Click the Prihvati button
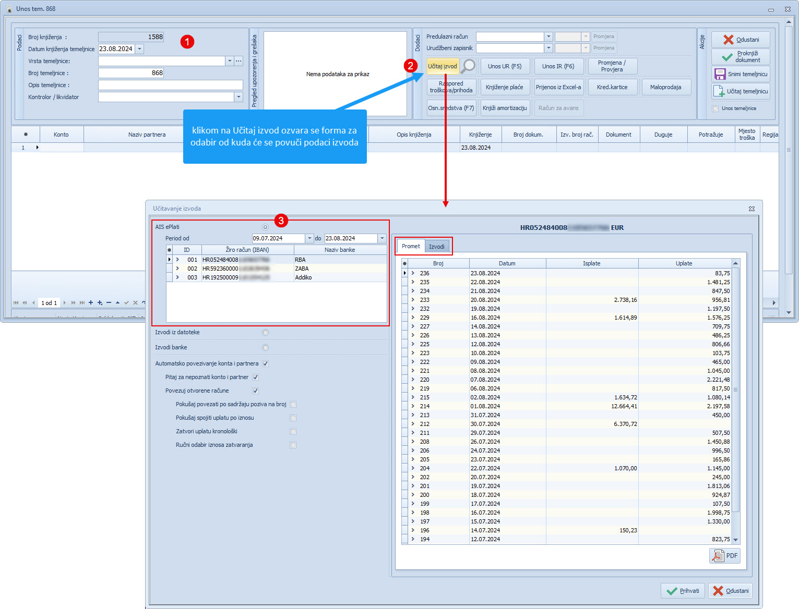The image size is (799, 609). click(683, 591)
